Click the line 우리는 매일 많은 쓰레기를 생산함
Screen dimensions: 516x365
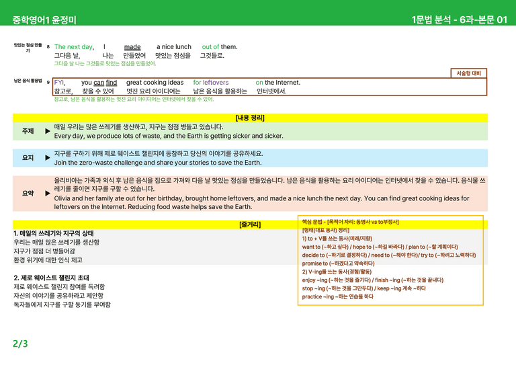[56, 242]
